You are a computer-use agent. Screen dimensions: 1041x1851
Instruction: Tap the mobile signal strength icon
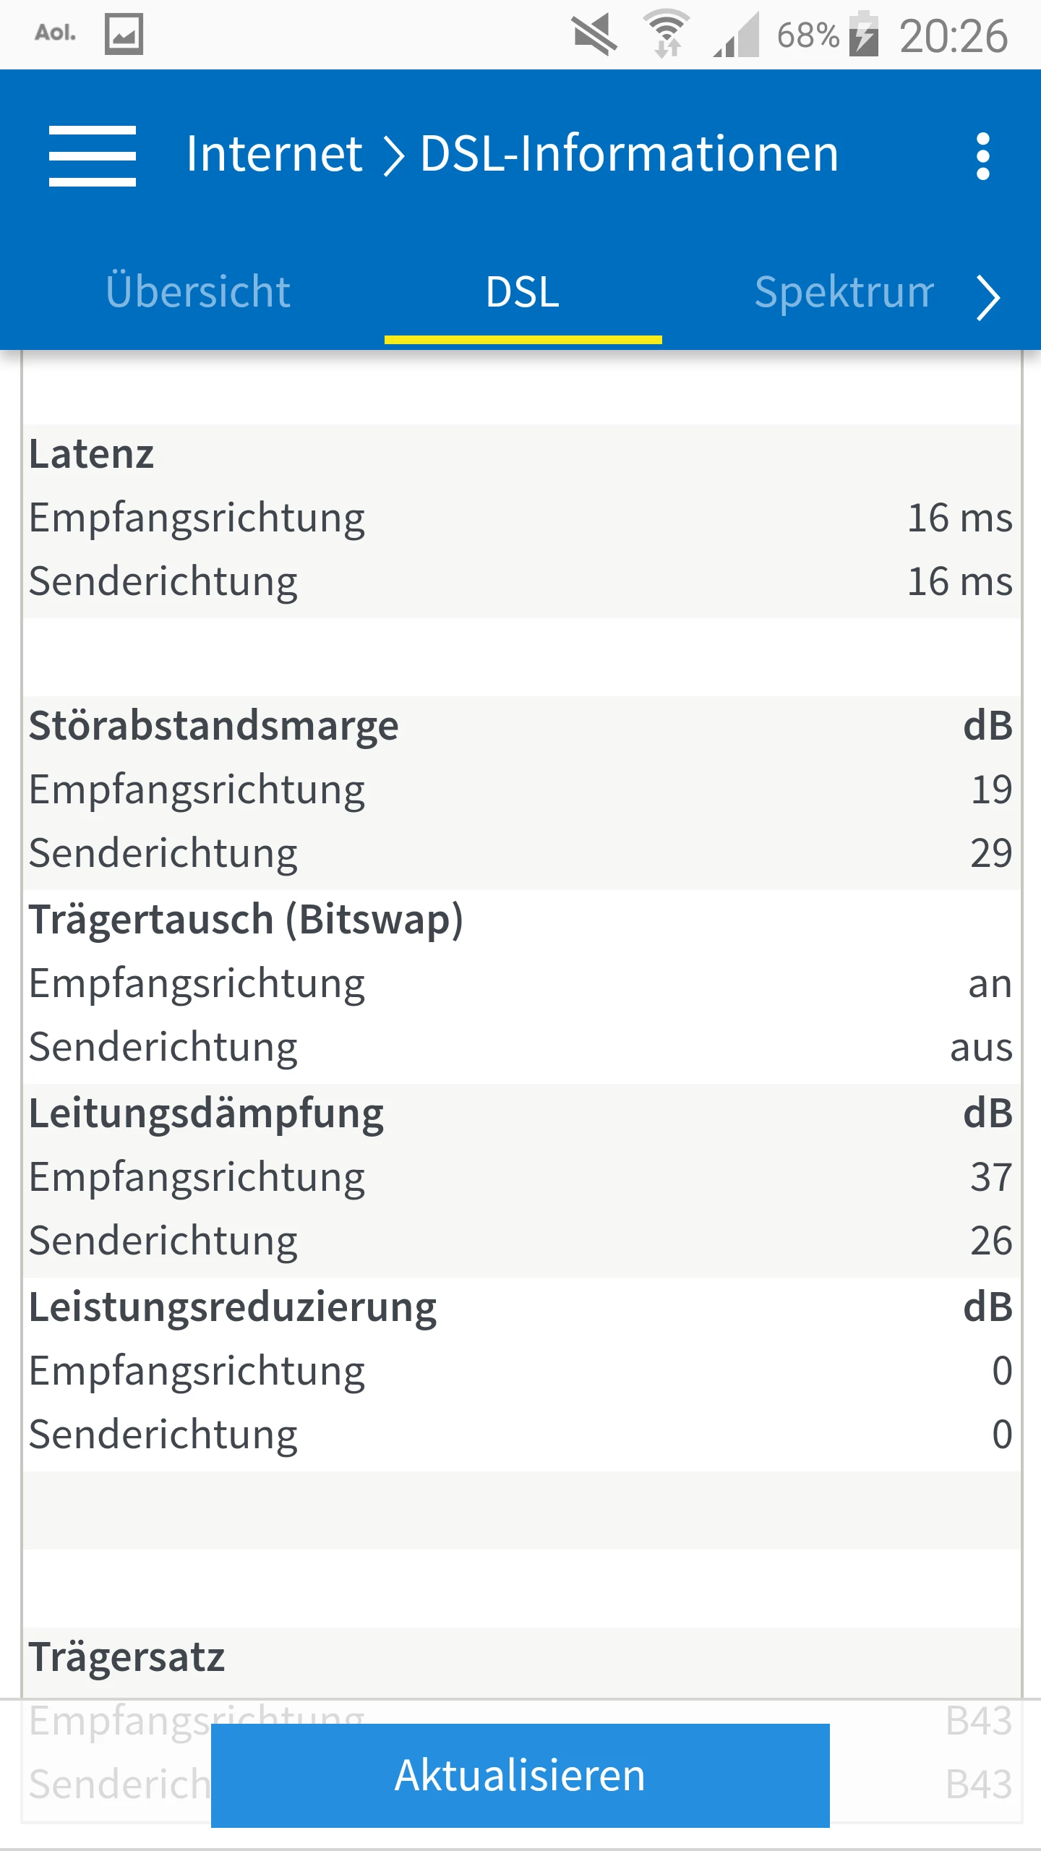click(x=737, y=35)
